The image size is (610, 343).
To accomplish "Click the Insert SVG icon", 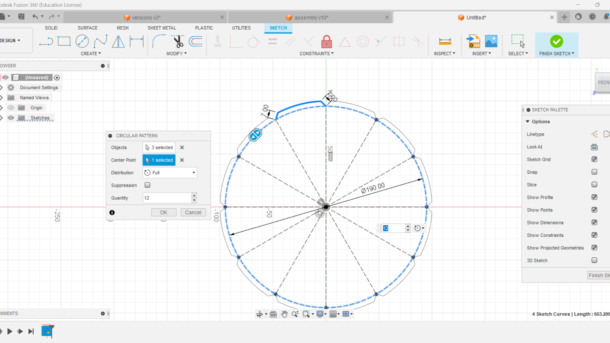I will point(473,41).
